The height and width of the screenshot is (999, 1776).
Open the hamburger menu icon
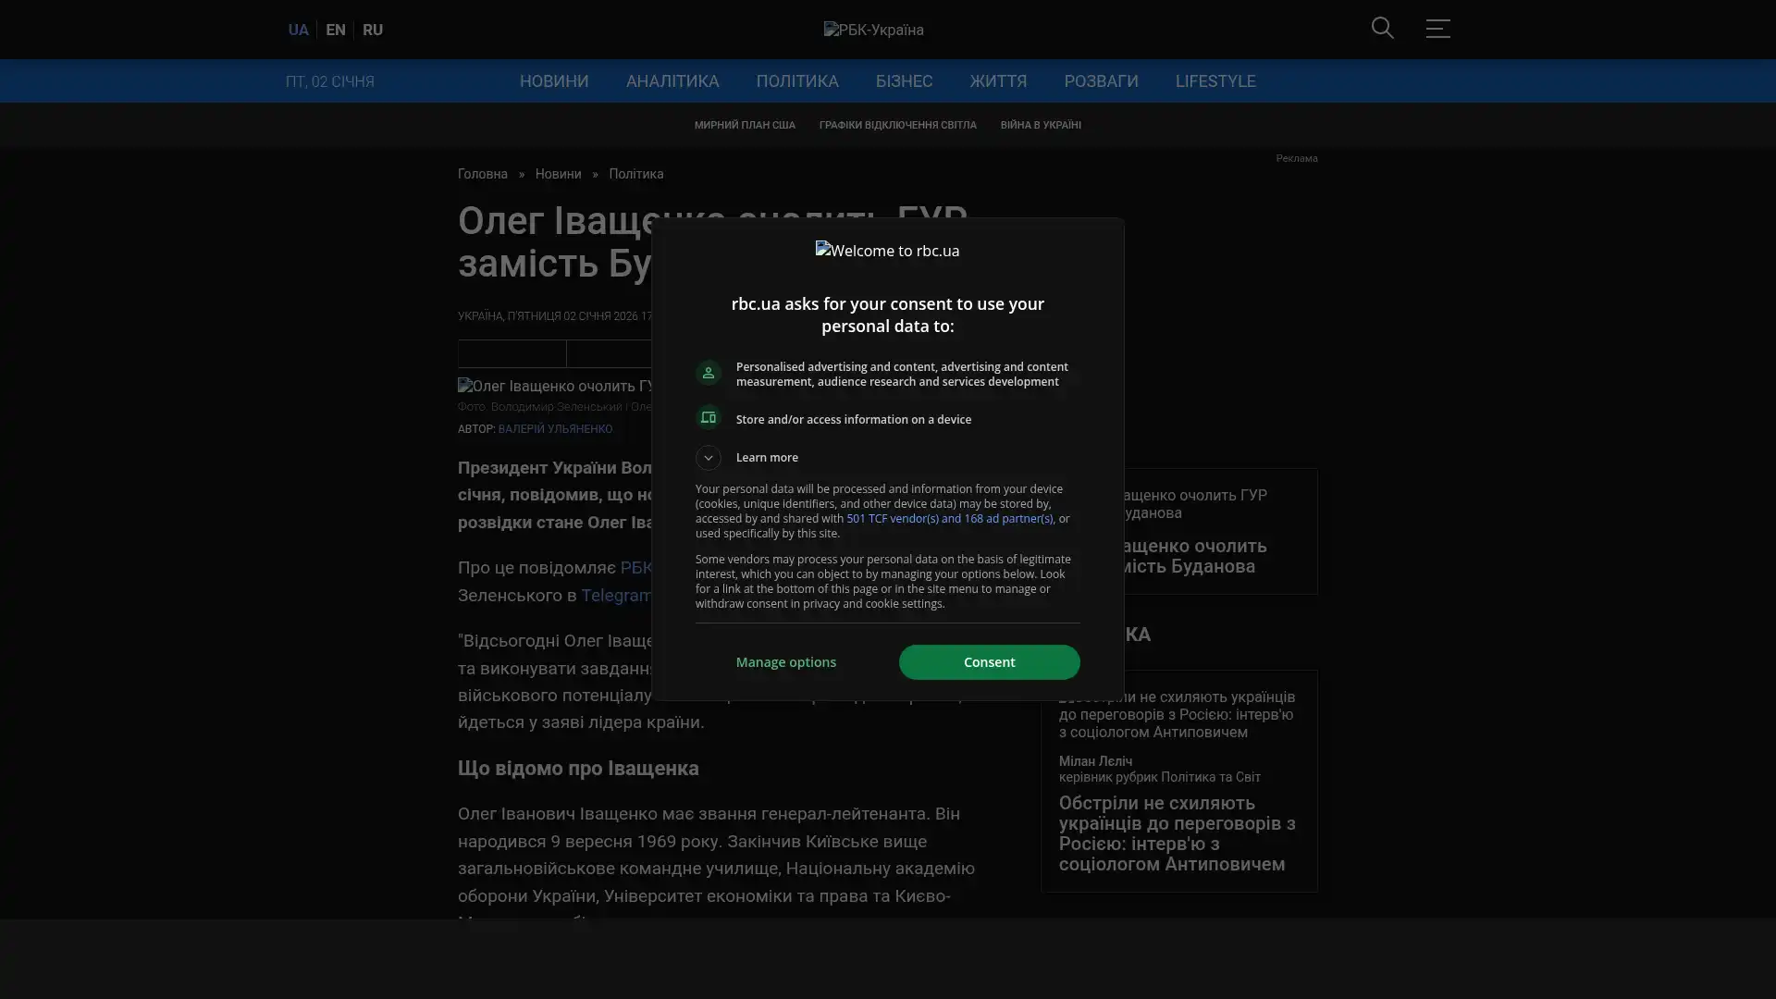1437,29
